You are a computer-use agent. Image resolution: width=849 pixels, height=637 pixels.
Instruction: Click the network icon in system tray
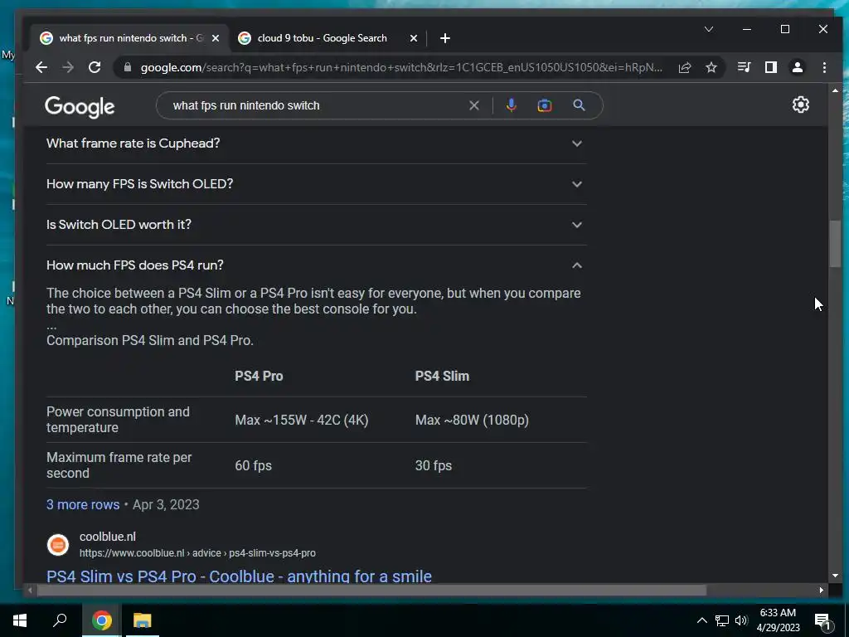pos(722,620)
